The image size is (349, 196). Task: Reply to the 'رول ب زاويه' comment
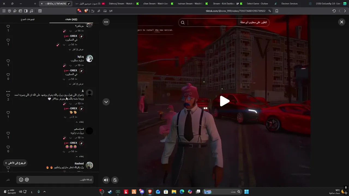pos(70,137)
